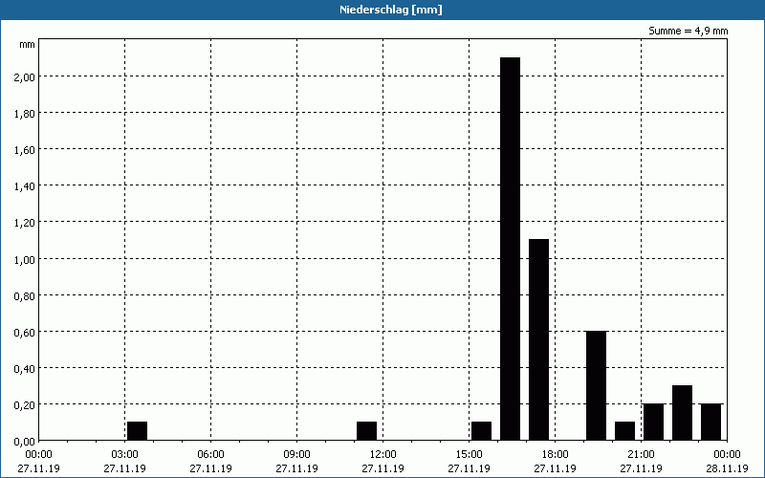The height and width of the screenshot is (478, 765).
Task: Select the 0,10 mm bar just before 21:00
Action: point(625,431)
